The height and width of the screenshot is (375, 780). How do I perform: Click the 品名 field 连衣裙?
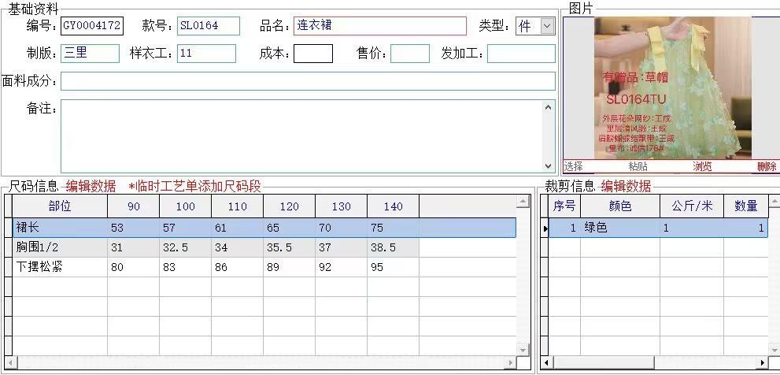coord(380,26)
